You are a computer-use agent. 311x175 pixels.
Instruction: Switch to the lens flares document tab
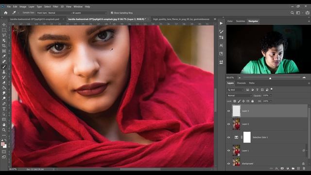[x=181, y=19]
